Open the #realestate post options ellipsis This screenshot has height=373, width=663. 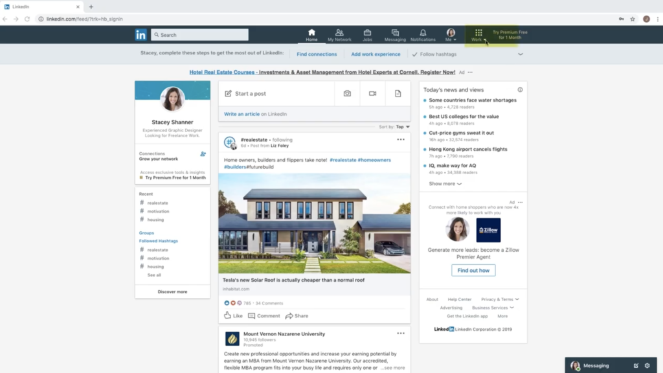coord(400,140)
